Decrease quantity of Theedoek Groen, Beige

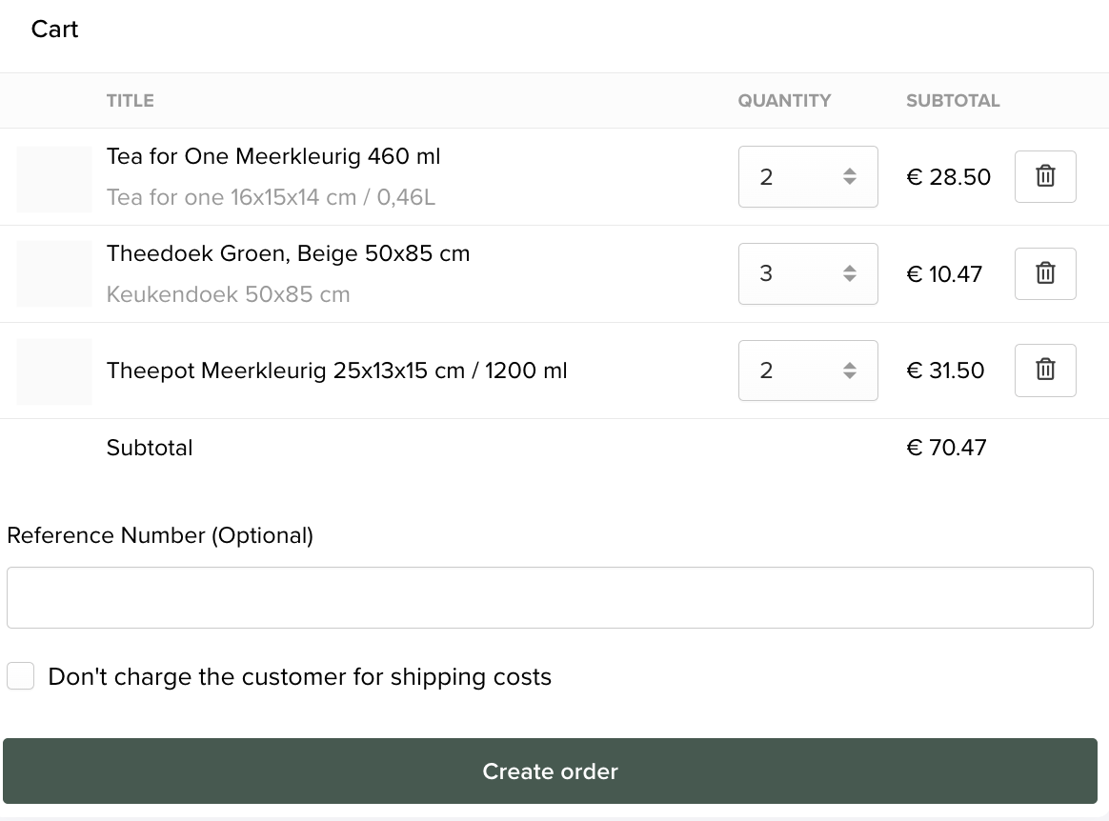click(850, 279)
